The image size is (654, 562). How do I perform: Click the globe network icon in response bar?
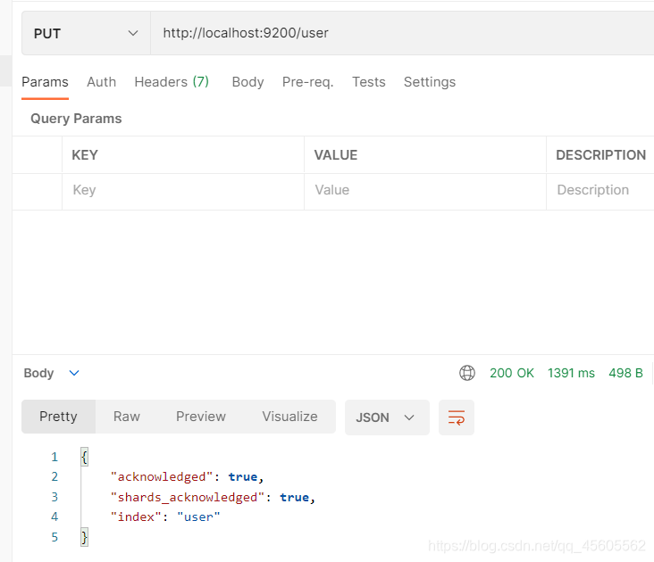tap(467, 373)
